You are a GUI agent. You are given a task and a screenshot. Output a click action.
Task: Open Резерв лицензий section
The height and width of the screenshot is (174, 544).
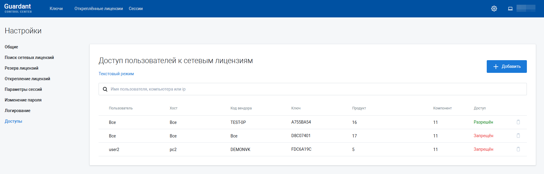(22, 68)
